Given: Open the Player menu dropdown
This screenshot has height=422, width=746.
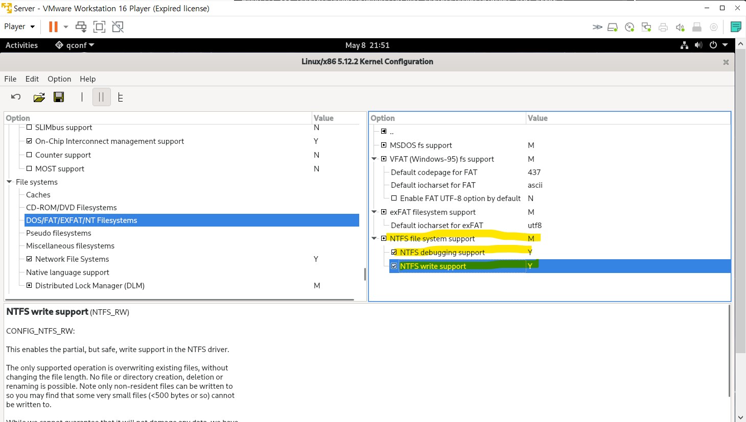Looking at the screenshot, I should pyautogui.click(x=19, y=27).
